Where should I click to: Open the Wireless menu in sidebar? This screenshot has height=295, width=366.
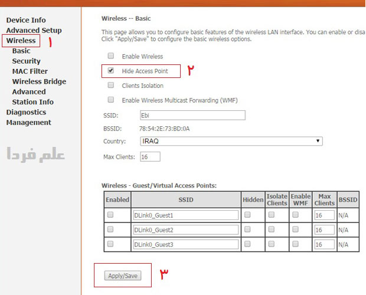21,41
